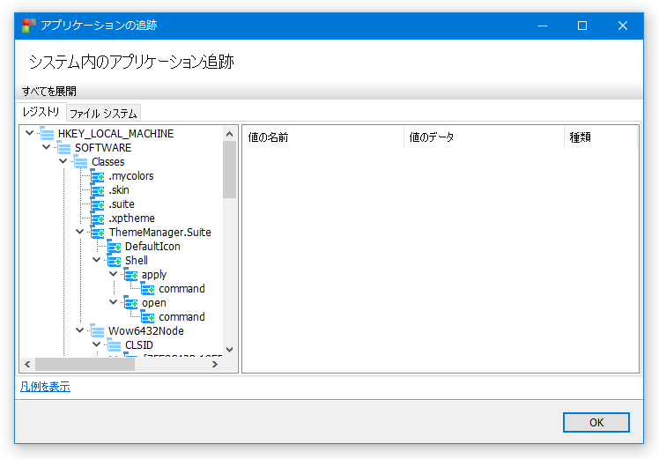Click the ThemeManager.Suite key icon
The width and height of the screenshot is (659, 459).
tap(98, 232)
